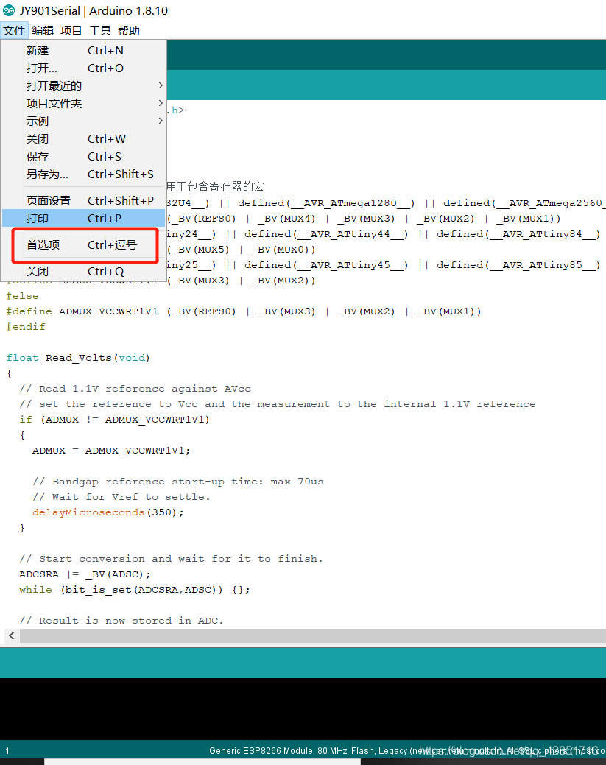The image size is (606, 765).
Task: Choose 页面设置 menu entry
Action: coord(83,200)
